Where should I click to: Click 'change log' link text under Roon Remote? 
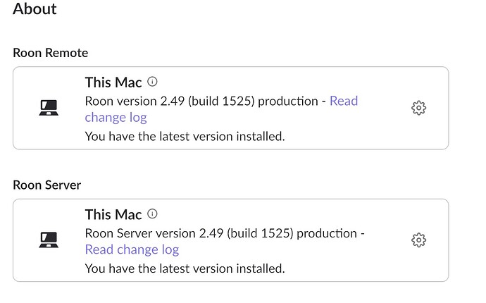pos(116,118)
